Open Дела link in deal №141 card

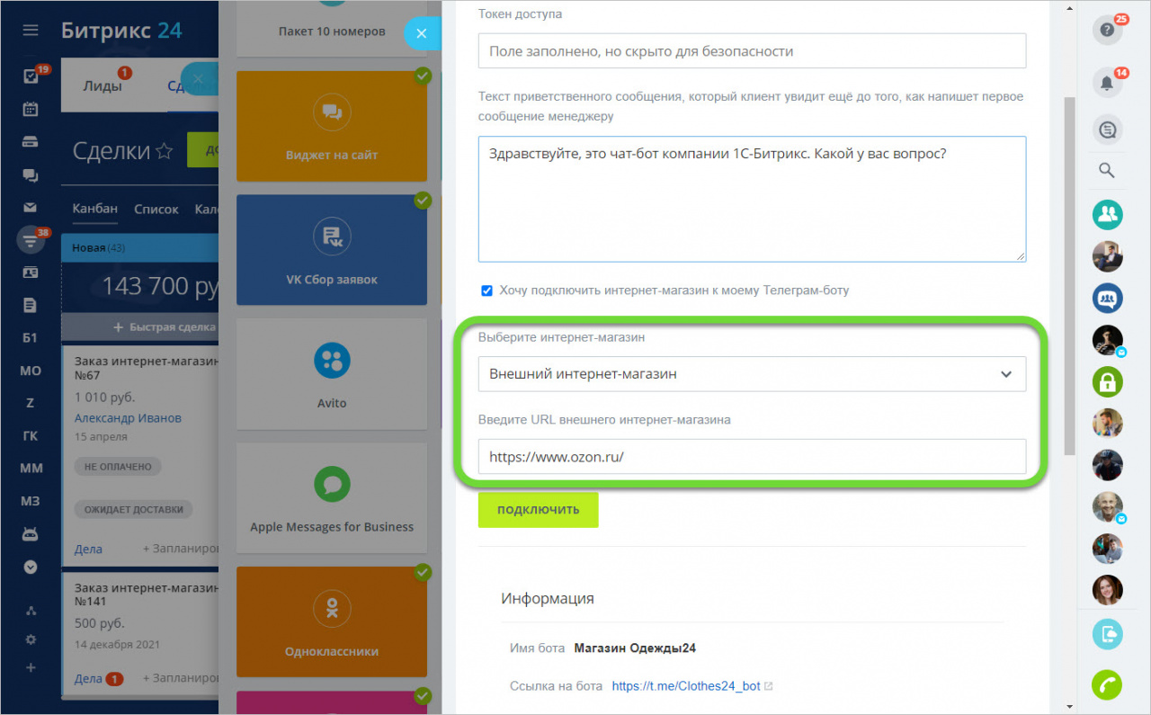coord(88,678)
